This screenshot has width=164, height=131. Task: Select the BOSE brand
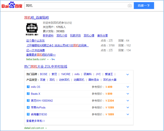pyautogui.click(x=44, y=74)
